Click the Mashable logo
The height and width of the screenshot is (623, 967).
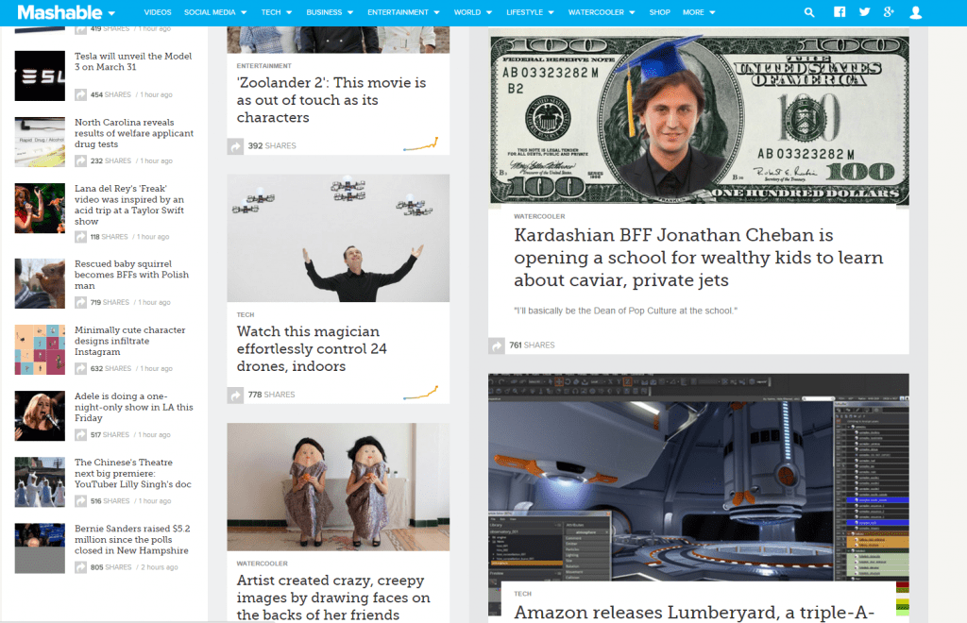click(59, 12)
